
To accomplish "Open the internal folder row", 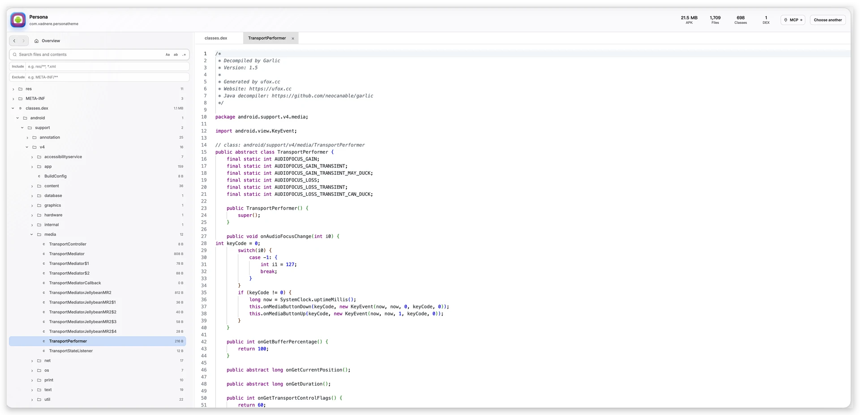I will pyautogui.click(x=97, y=225).
